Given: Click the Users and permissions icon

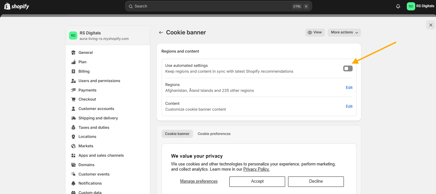Looking at the screenshot, I should 73,81.
